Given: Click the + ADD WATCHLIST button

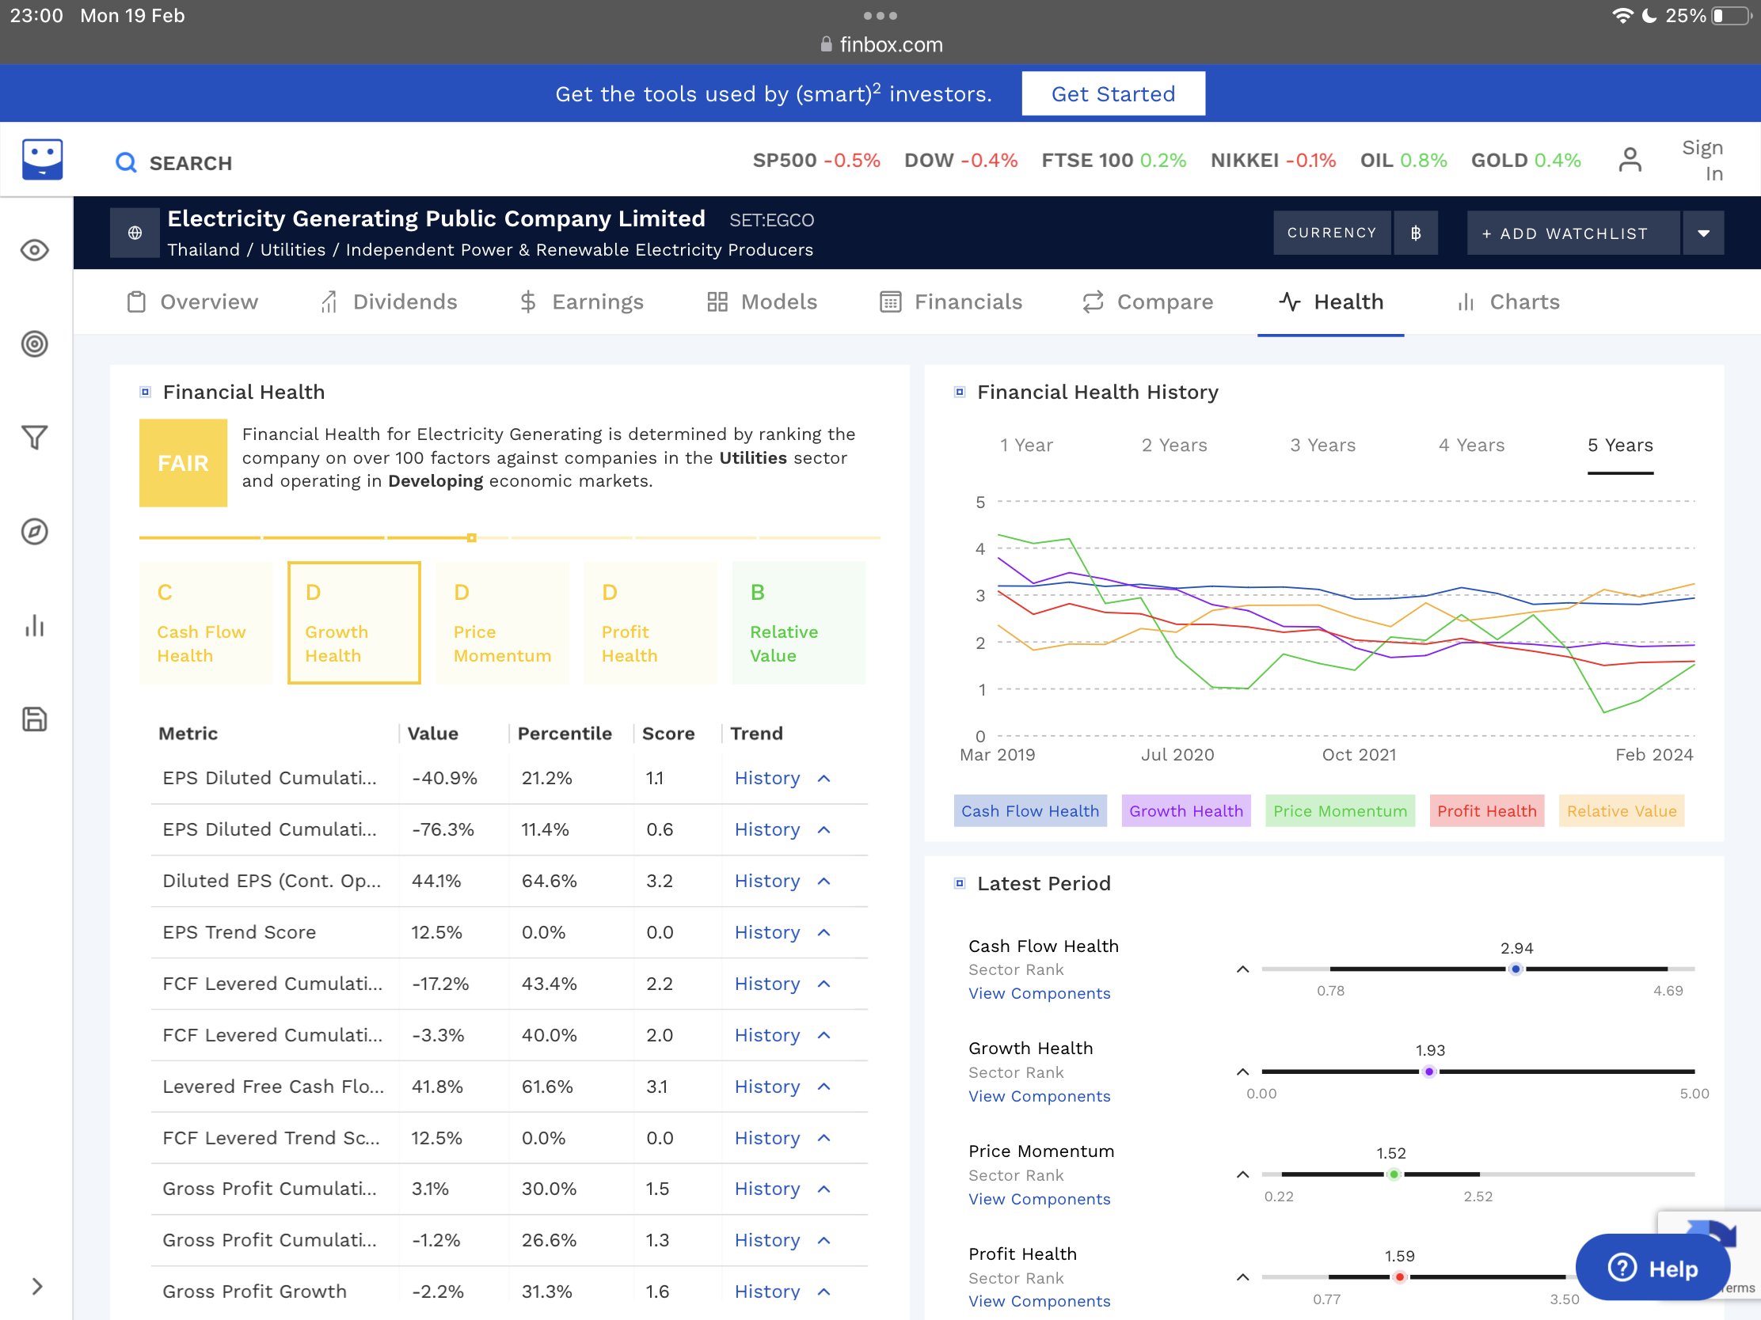Looking at the screenshot, I should click(x=1573, y=233).
